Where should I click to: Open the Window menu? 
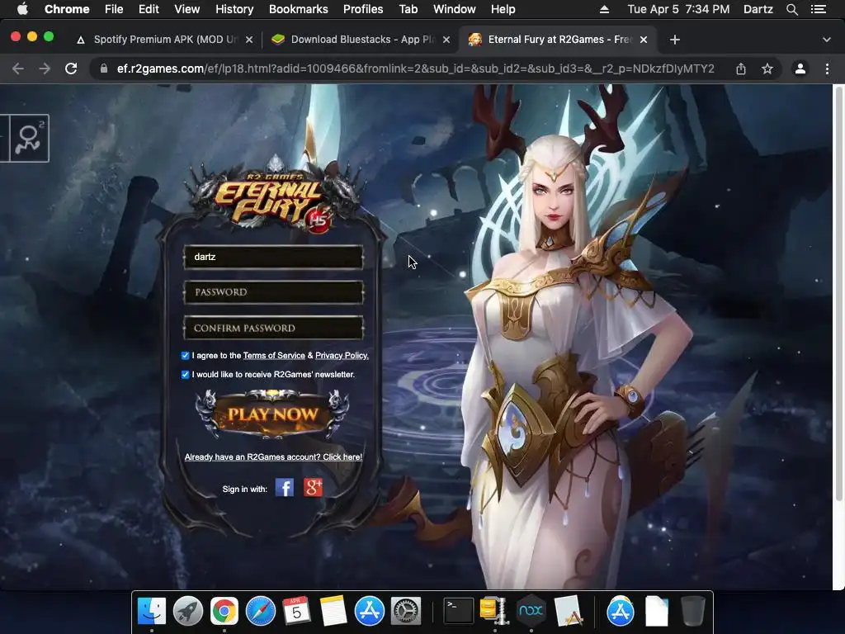(455, 9)
